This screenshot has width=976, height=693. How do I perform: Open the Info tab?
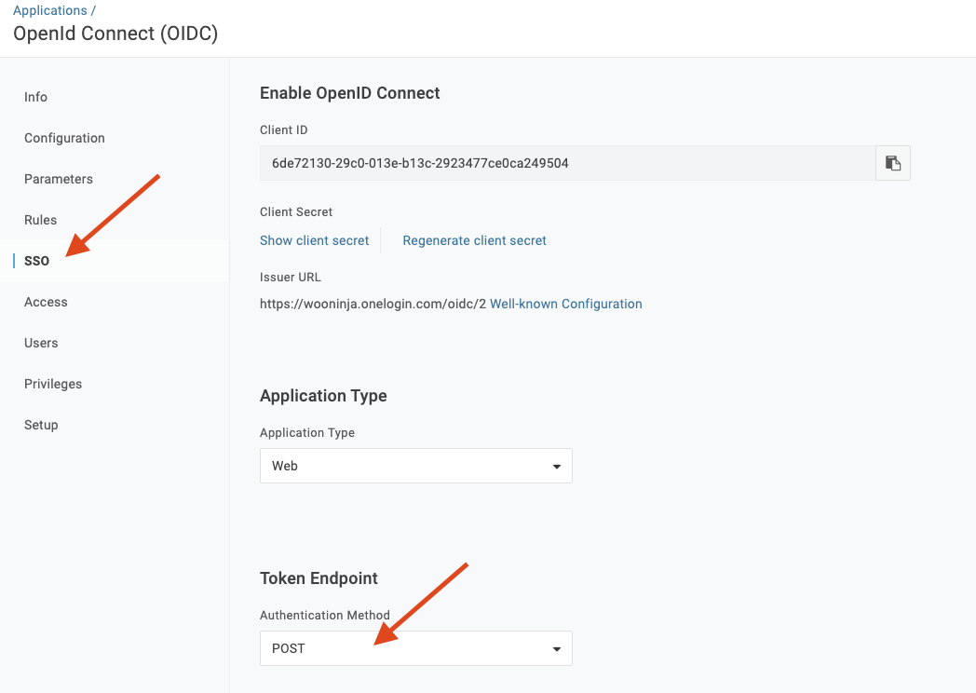click(x=36, y=97)
